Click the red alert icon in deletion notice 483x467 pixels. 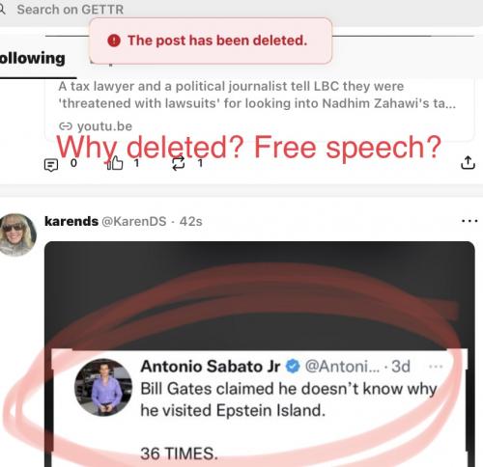(x=114, y=41)
